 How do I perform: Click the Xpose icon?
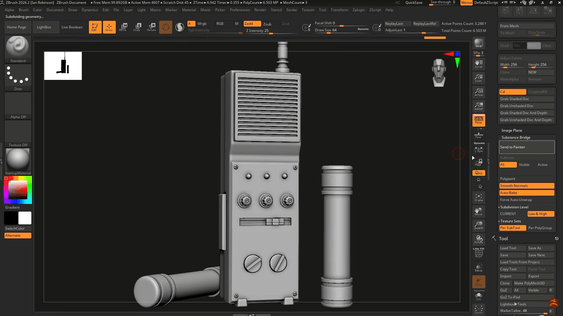coord(479,310)
